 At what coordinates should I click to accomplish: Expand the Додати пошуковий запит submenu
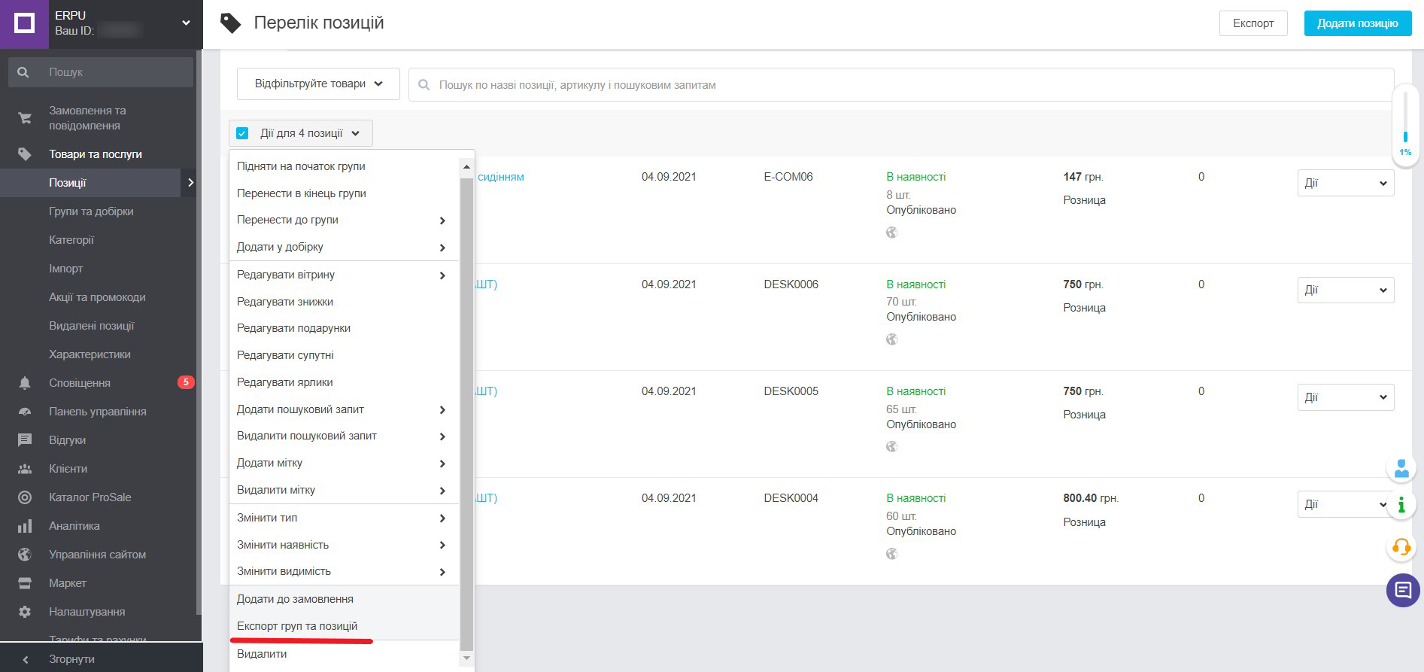pyautogui.click(x=344, y=409)
